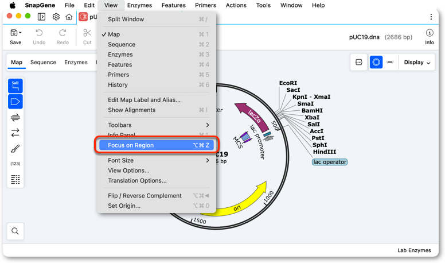Viewport: 445px width, 263px height.
Task: Expand the Font Size submenu
Action: (x=157, y=160)
